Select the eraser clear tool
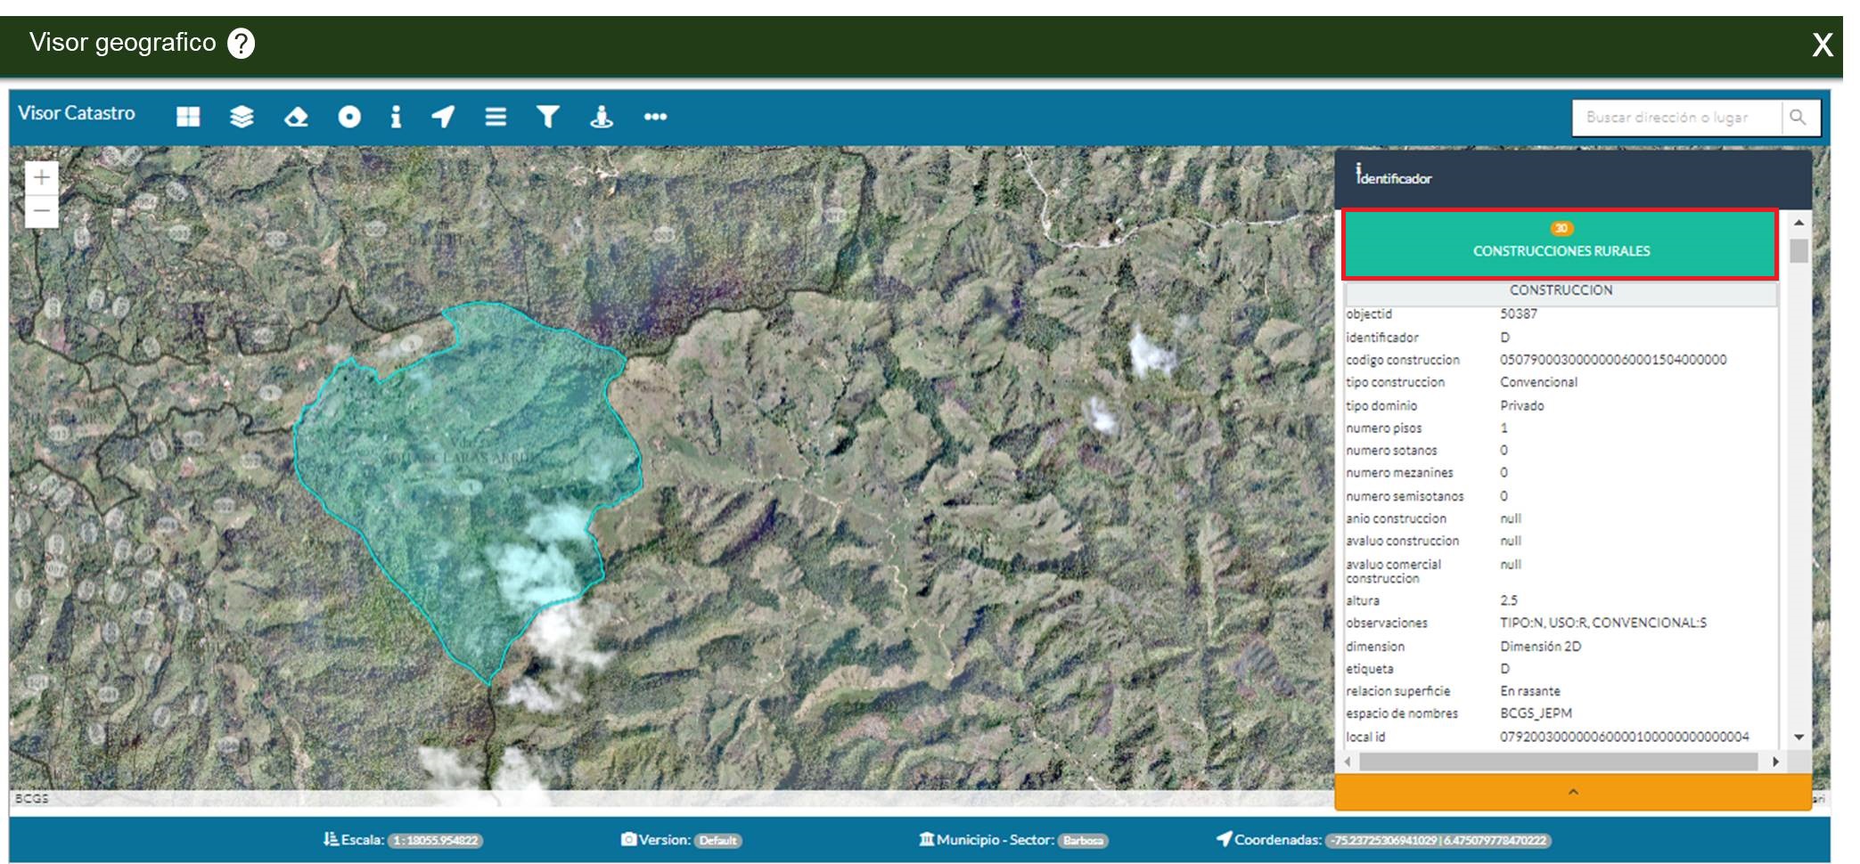The width and height of the screenshot is (1860, 864). coord(296,117)
